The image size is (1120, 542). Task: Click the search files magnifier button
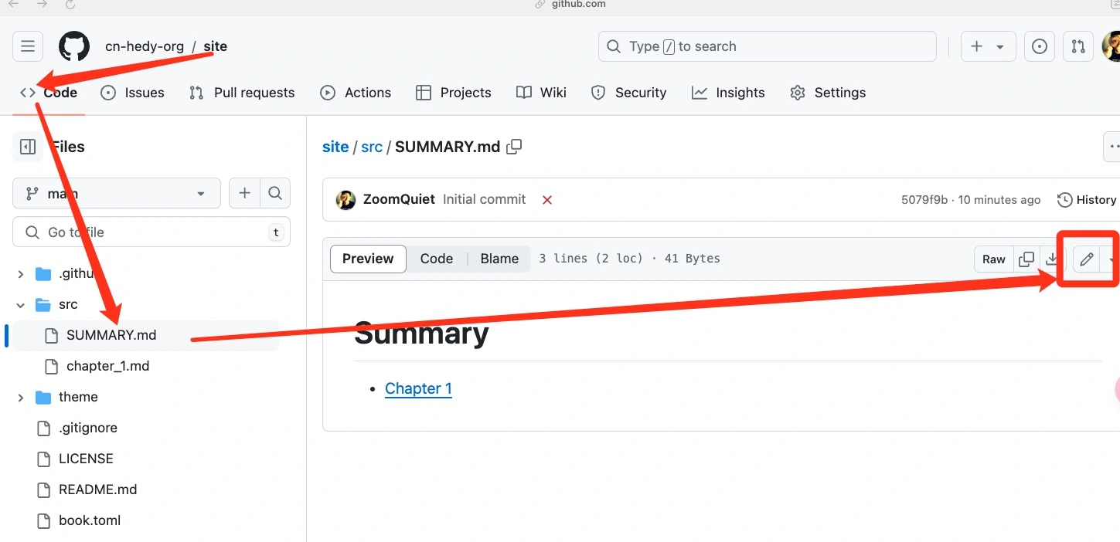click(275, 193)
